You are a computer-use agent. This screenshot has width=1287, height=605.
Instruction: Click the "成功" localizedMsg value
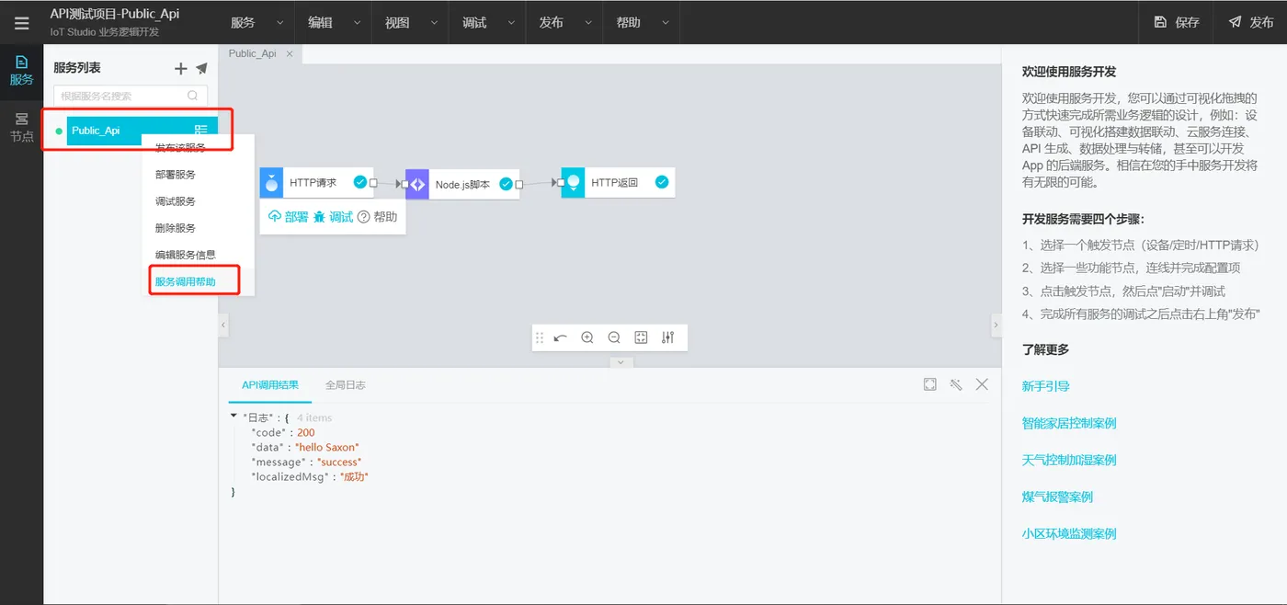click(x=354, y=477)
